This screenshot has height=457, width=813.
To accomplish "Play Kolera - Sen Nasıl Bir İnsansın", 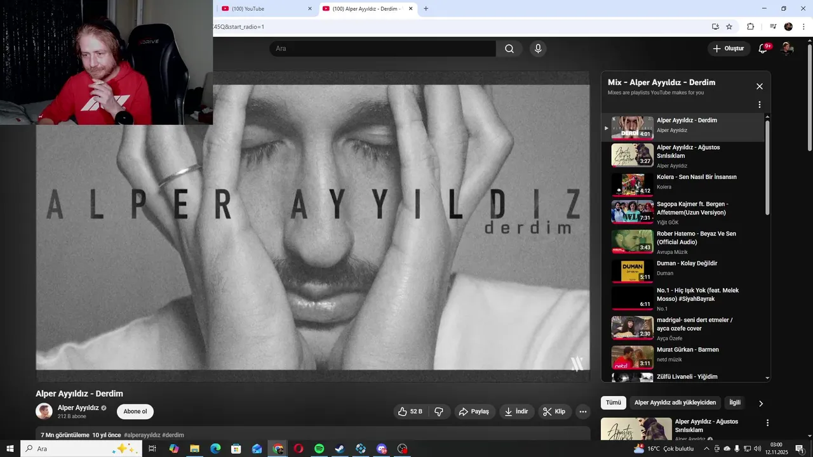I will [683, 185].
